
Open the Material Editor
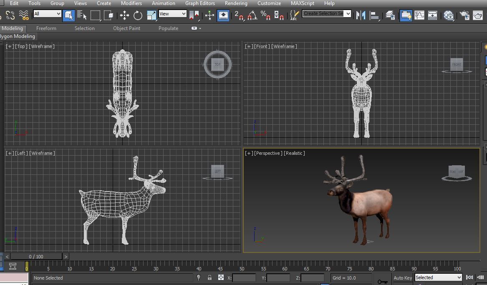449,15
